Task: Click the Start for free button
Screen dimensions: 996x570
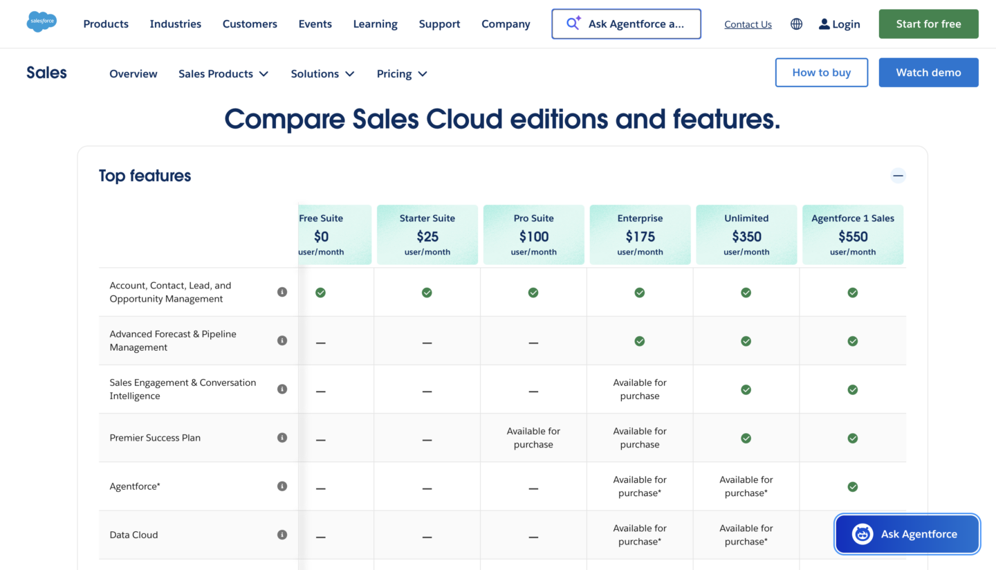Action: point(928,24)
